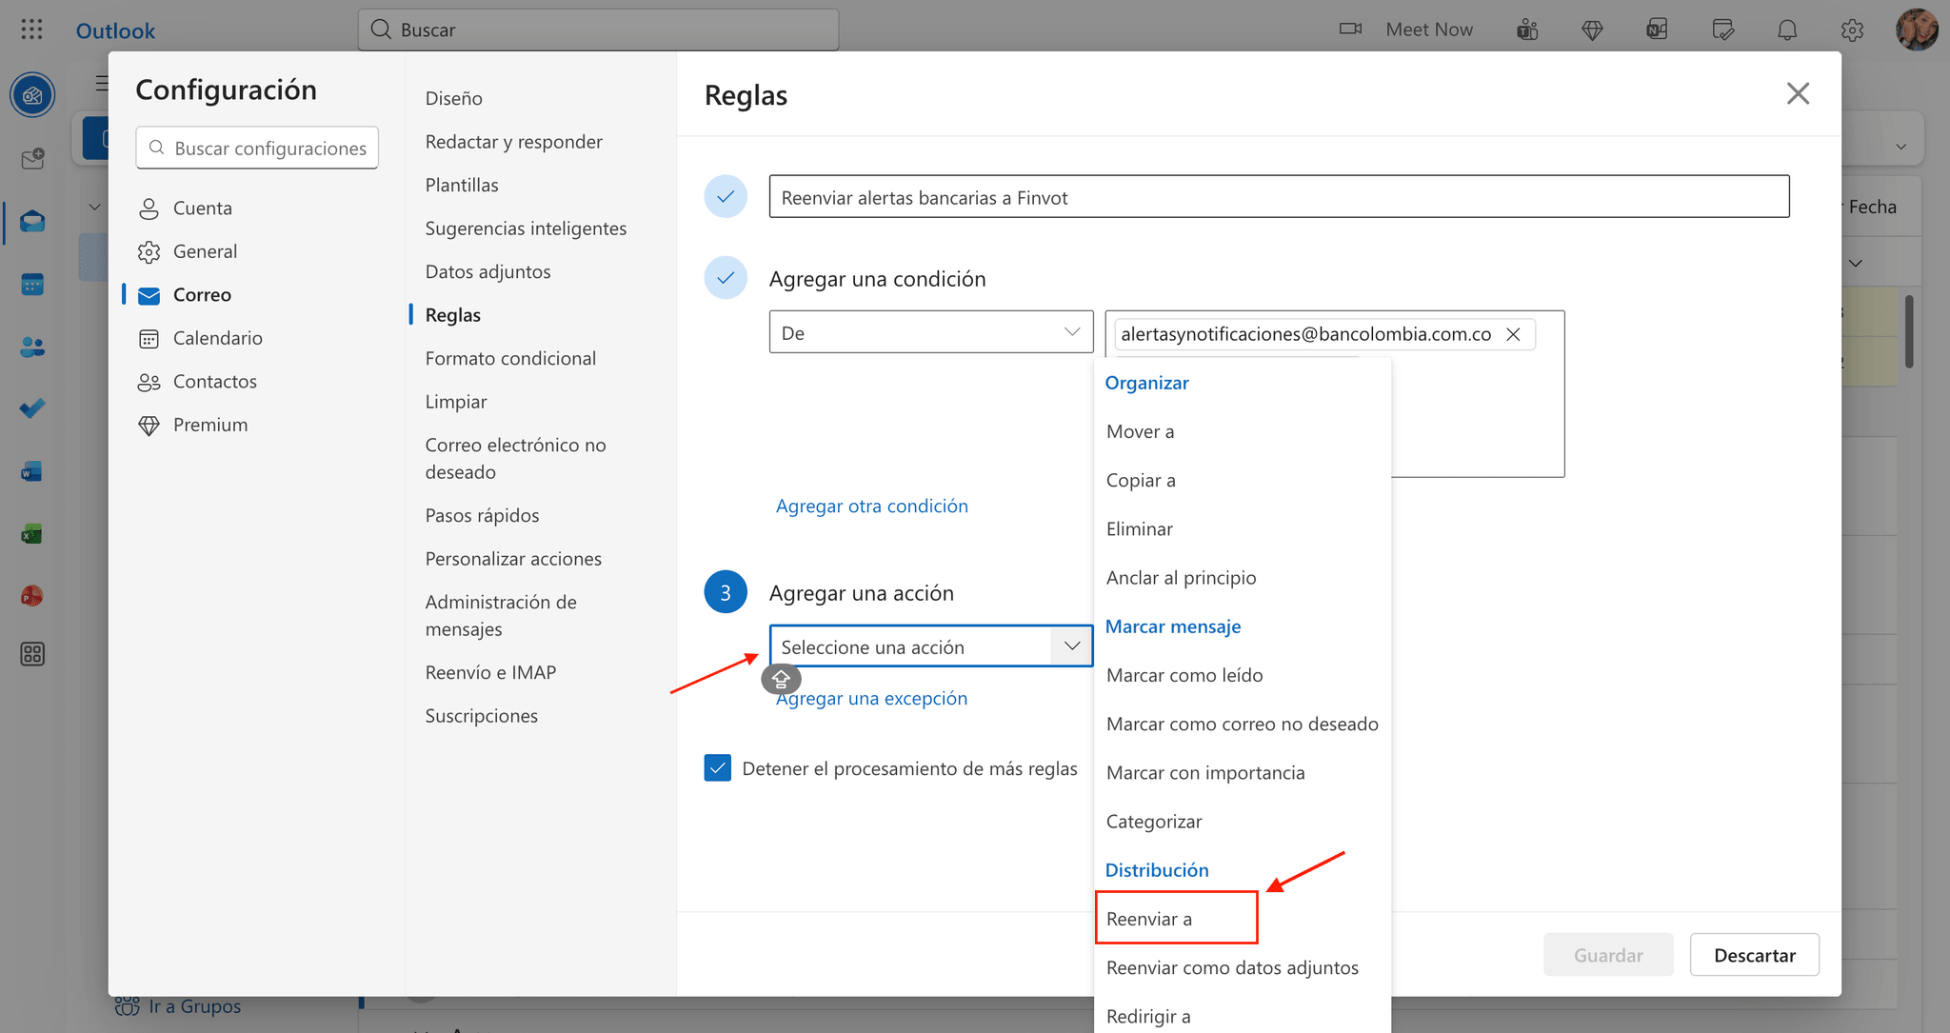This screenshot has width=1950, height=1033.
Task: Choose Marcar como leído action
Action: coord(1243,675)
